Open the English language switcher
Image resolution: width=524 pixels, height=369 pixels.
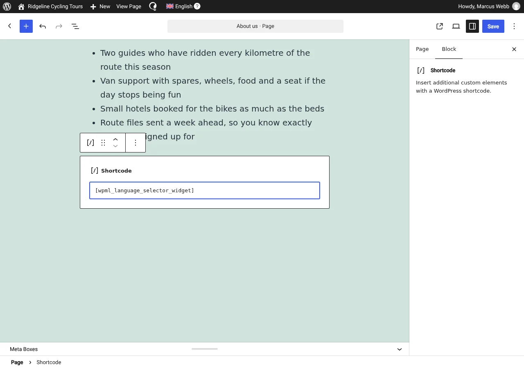179,7
